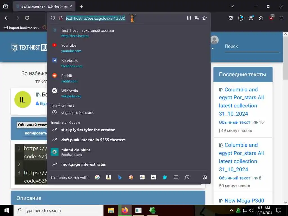Screen dimensions: 288x216
Task: Click the Firefox taskbar icon
Action: pos(125,210)
